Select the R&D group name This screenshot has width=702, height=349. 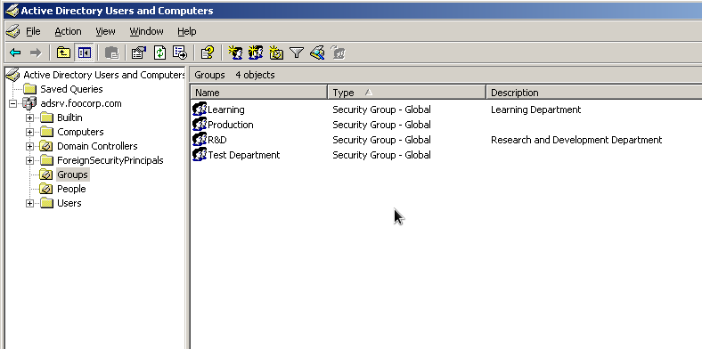[217, 140]
